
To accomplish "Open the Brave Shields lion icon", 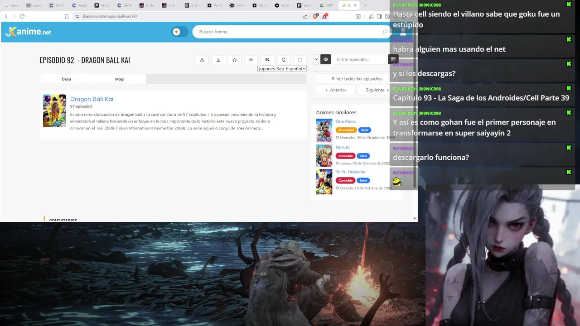I will pos(316,16).
